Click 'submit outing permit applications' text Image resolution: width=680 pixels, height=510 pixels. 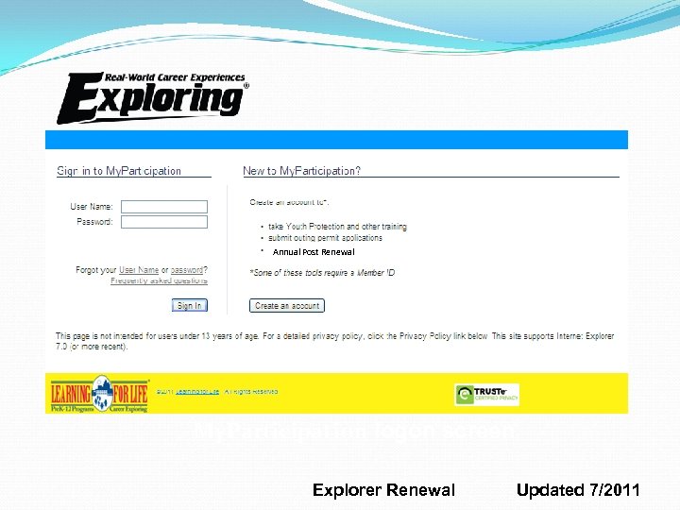325,238
